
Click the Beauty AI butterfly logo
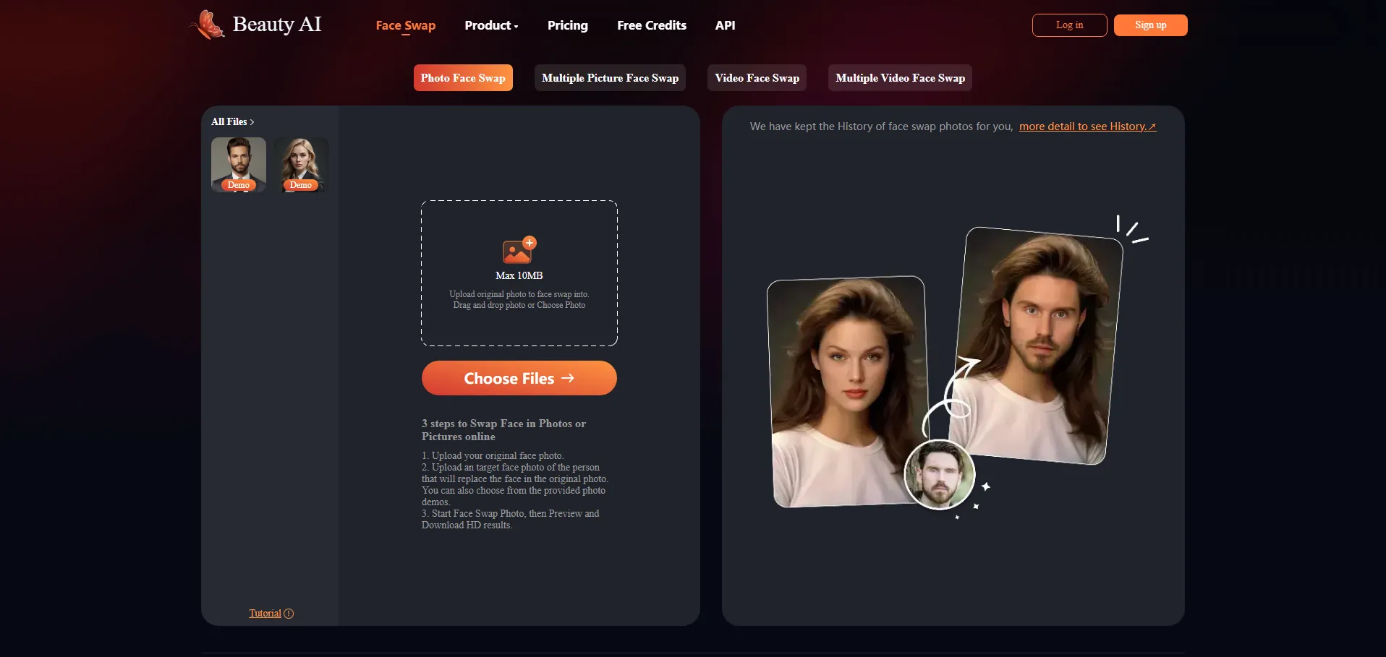tap(208, 25)
